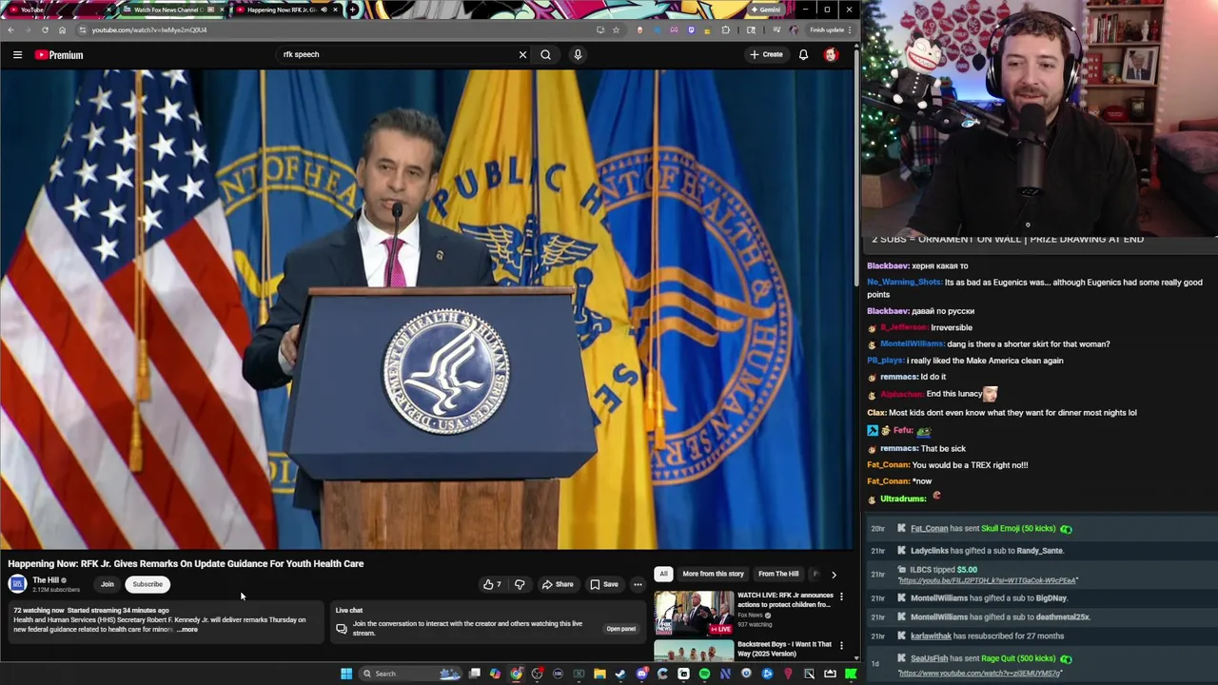Click the taskbar Search box
The height and width of the screenshot is (685, 1218).
[x=411, y=674]
